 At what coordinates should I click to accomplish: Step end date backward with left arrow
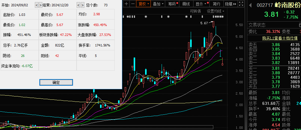click(x=78, y=5)
